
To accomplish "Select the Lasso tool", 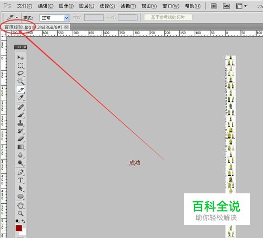I will click(x=21, y=74).
